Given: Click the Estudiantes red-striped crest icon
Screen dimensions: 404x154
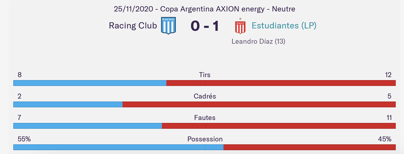Looking at the screenshot, I should 240,26.
